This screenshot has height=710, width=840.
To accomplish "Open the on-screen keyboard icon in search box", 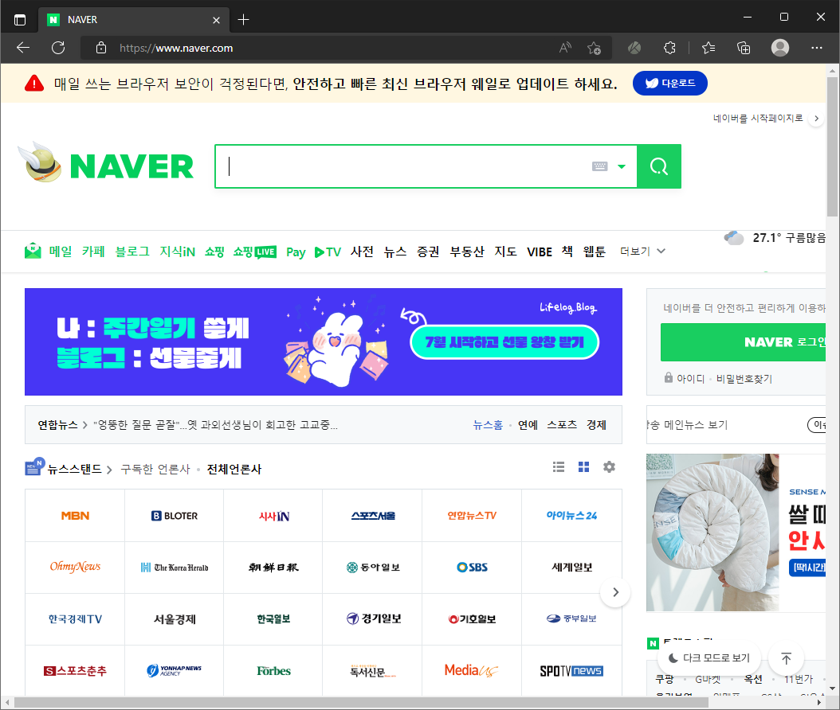I will click(x=599, y=166).
